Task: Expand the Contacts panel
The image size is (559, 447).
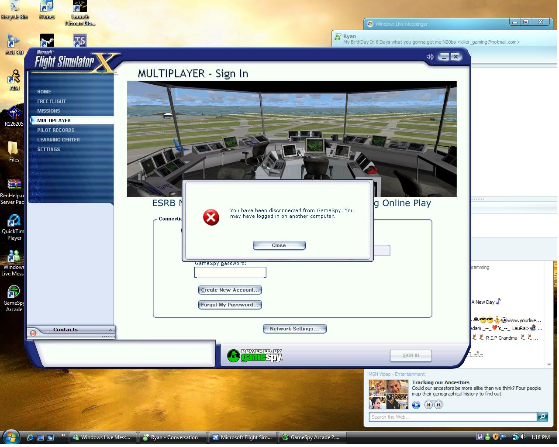Action: pos(110,330)
